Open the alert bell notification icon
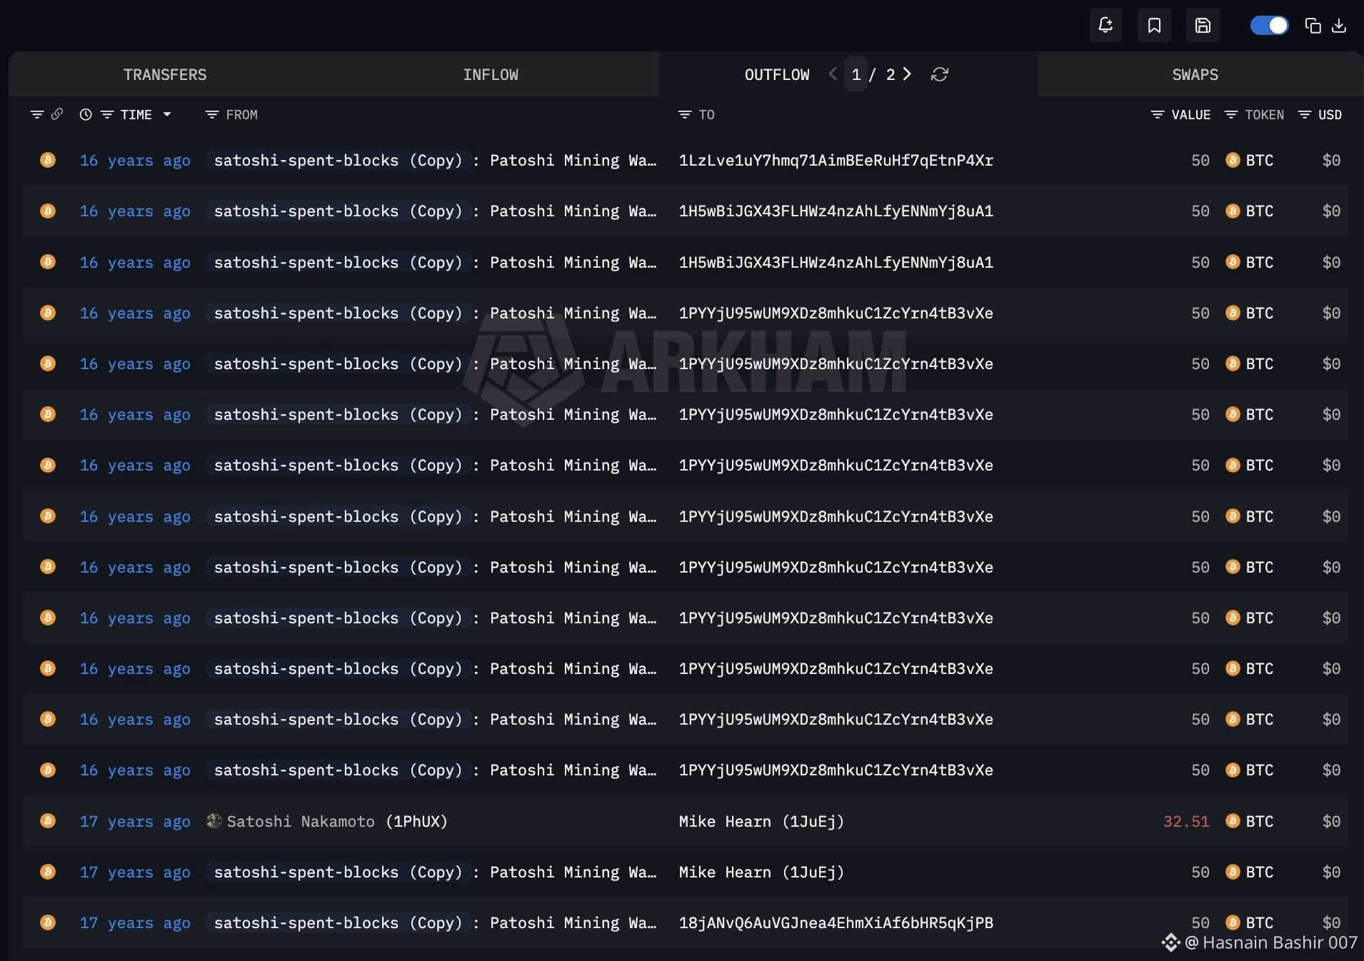 point(1105,26)
